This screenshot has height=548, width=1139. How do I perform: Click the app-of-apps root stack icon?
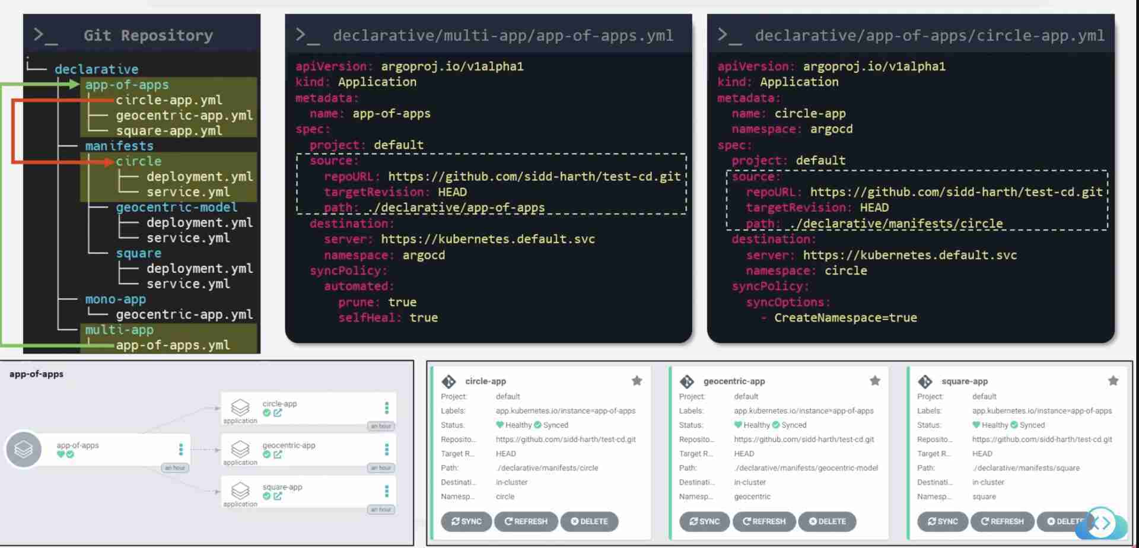tap(24, 449)
